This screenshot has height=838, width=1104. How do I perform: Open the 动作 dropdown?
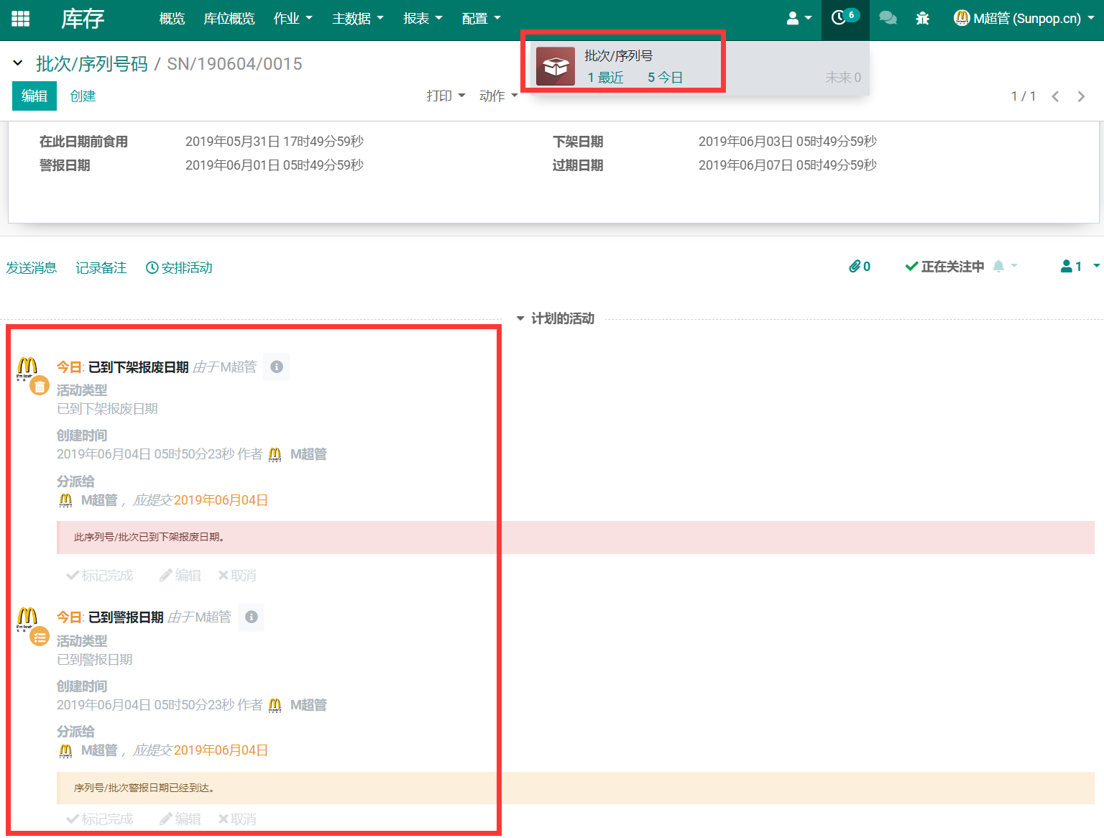499,96
